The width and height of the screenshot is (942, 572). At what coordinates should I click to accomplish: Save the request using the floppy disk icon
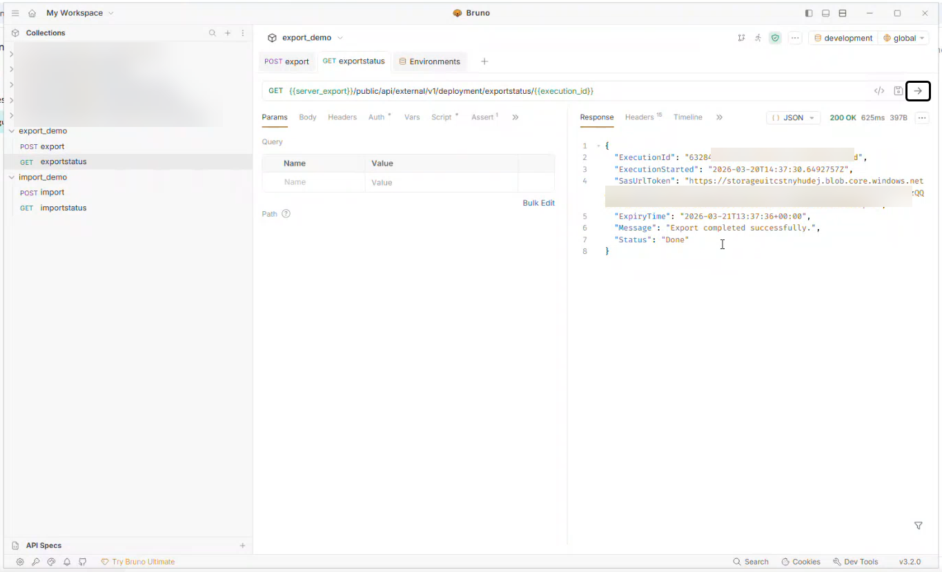(x=898, y=91)
